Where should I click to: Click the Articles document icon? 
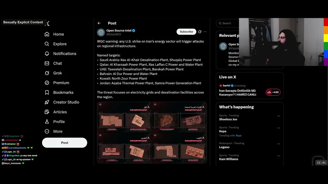pyautogui.click(x=47, y=112)
